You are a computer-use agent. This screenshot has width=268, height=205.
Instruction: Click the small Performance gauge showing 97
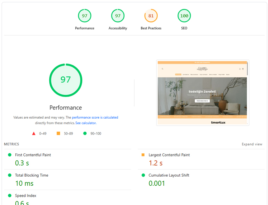[85, 16]
